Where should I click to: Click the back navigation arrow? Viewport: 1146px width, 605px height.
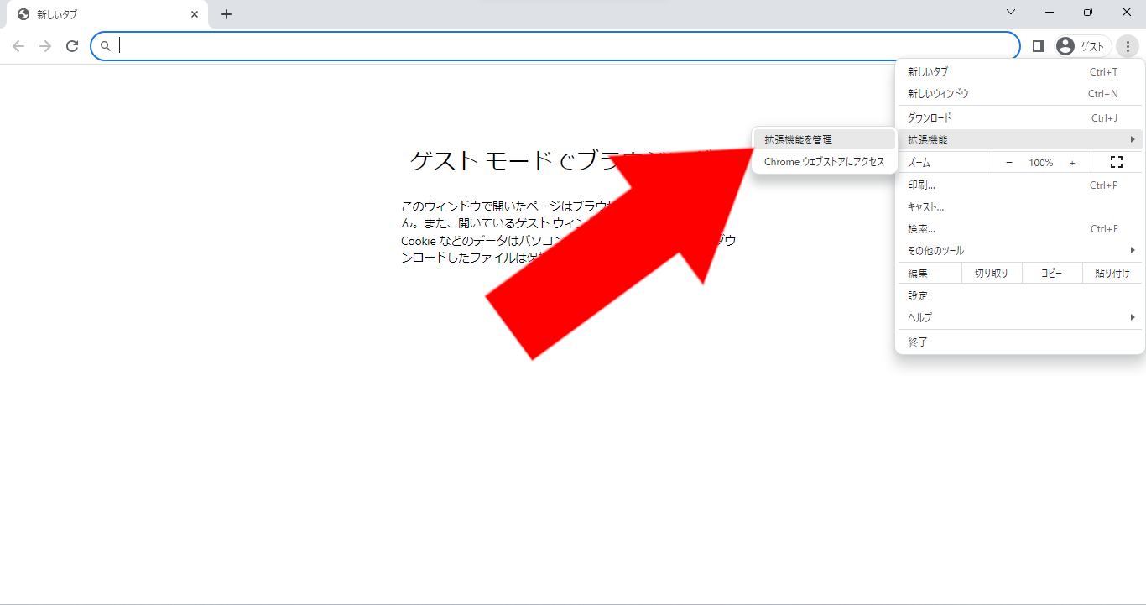coord(18,46)
